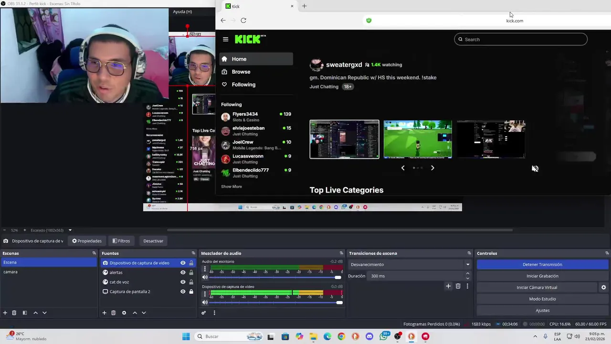Open Ajustes in Controles
Viewport: 611px width, 344px height.
[542, 311]
